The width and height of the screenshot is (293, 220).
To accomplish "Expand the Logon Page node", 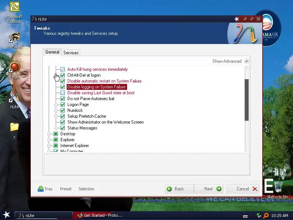I will point(56,104).
